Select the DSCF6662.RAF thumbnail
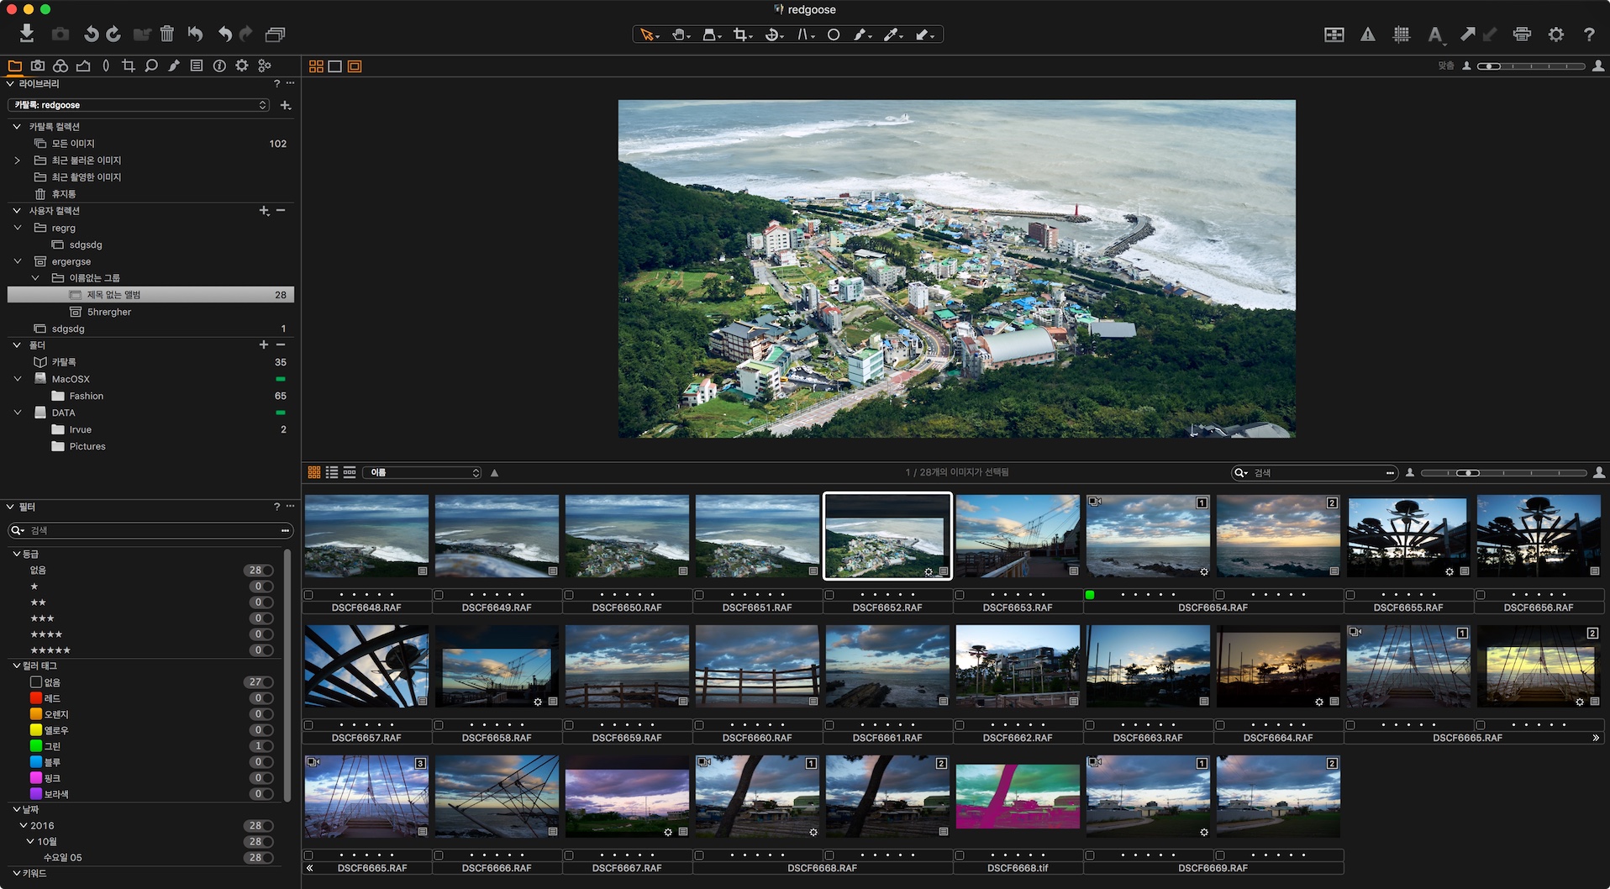Viewport: 1610px width, 889px height. coord(1018,665)
